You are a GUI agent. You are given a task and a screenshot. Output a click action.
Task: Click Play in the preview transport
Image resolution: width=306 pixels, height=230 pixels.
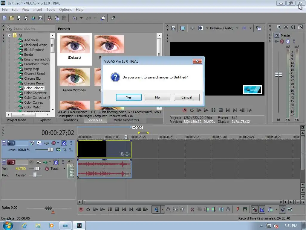pos(206,110)
